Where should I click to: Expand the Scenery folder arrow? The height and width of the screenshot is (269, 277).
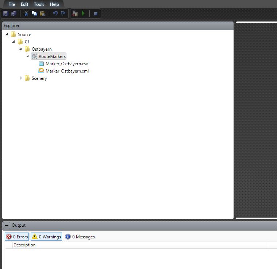21,78
